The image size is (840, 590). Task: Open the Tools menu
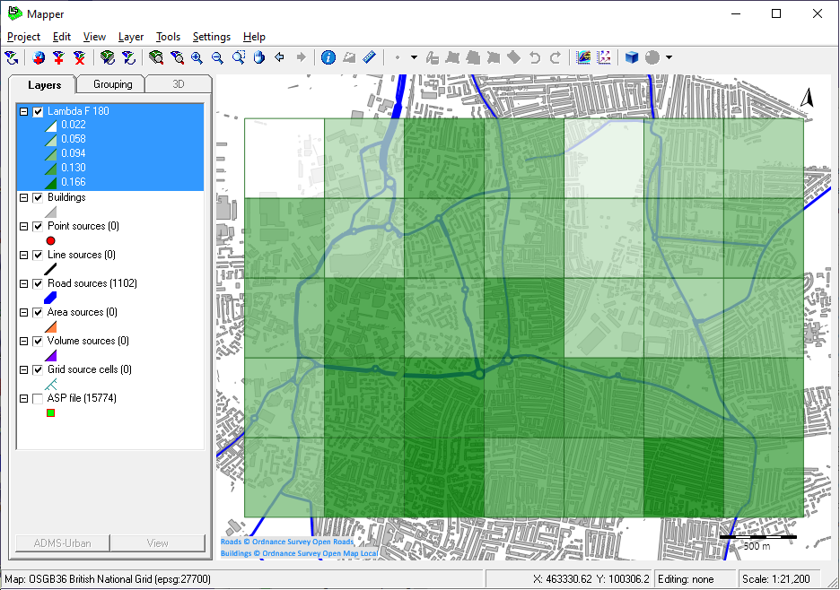point(168,37)
